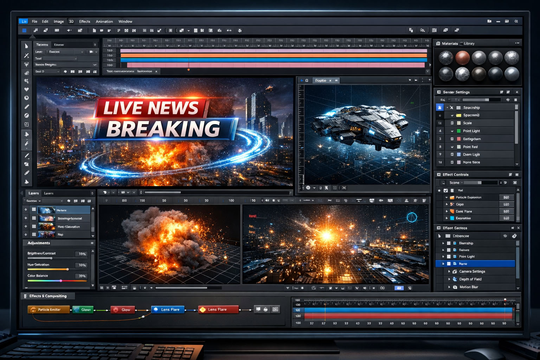Click the Particle Emitter node
This screenshot has height=360, width=540.
tap(49, 310)
